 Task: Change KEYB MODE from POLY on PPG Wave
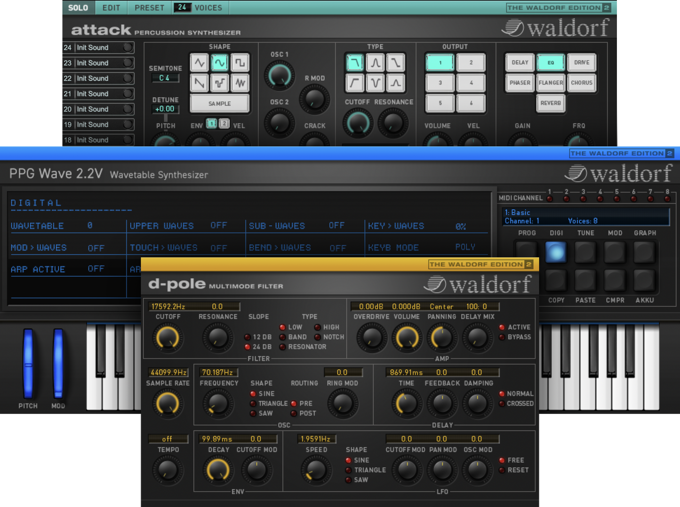point(465,246)
